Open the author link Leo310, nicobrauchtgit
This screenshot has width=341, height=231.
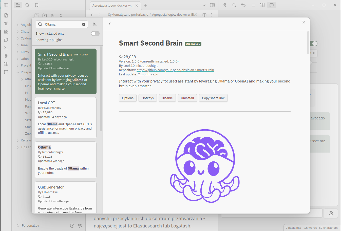141,66
